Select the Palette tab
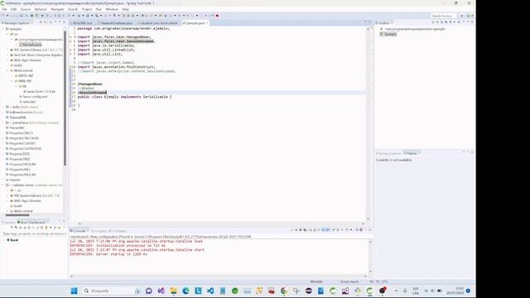The image size is (530, 298). tap(411, 153)
